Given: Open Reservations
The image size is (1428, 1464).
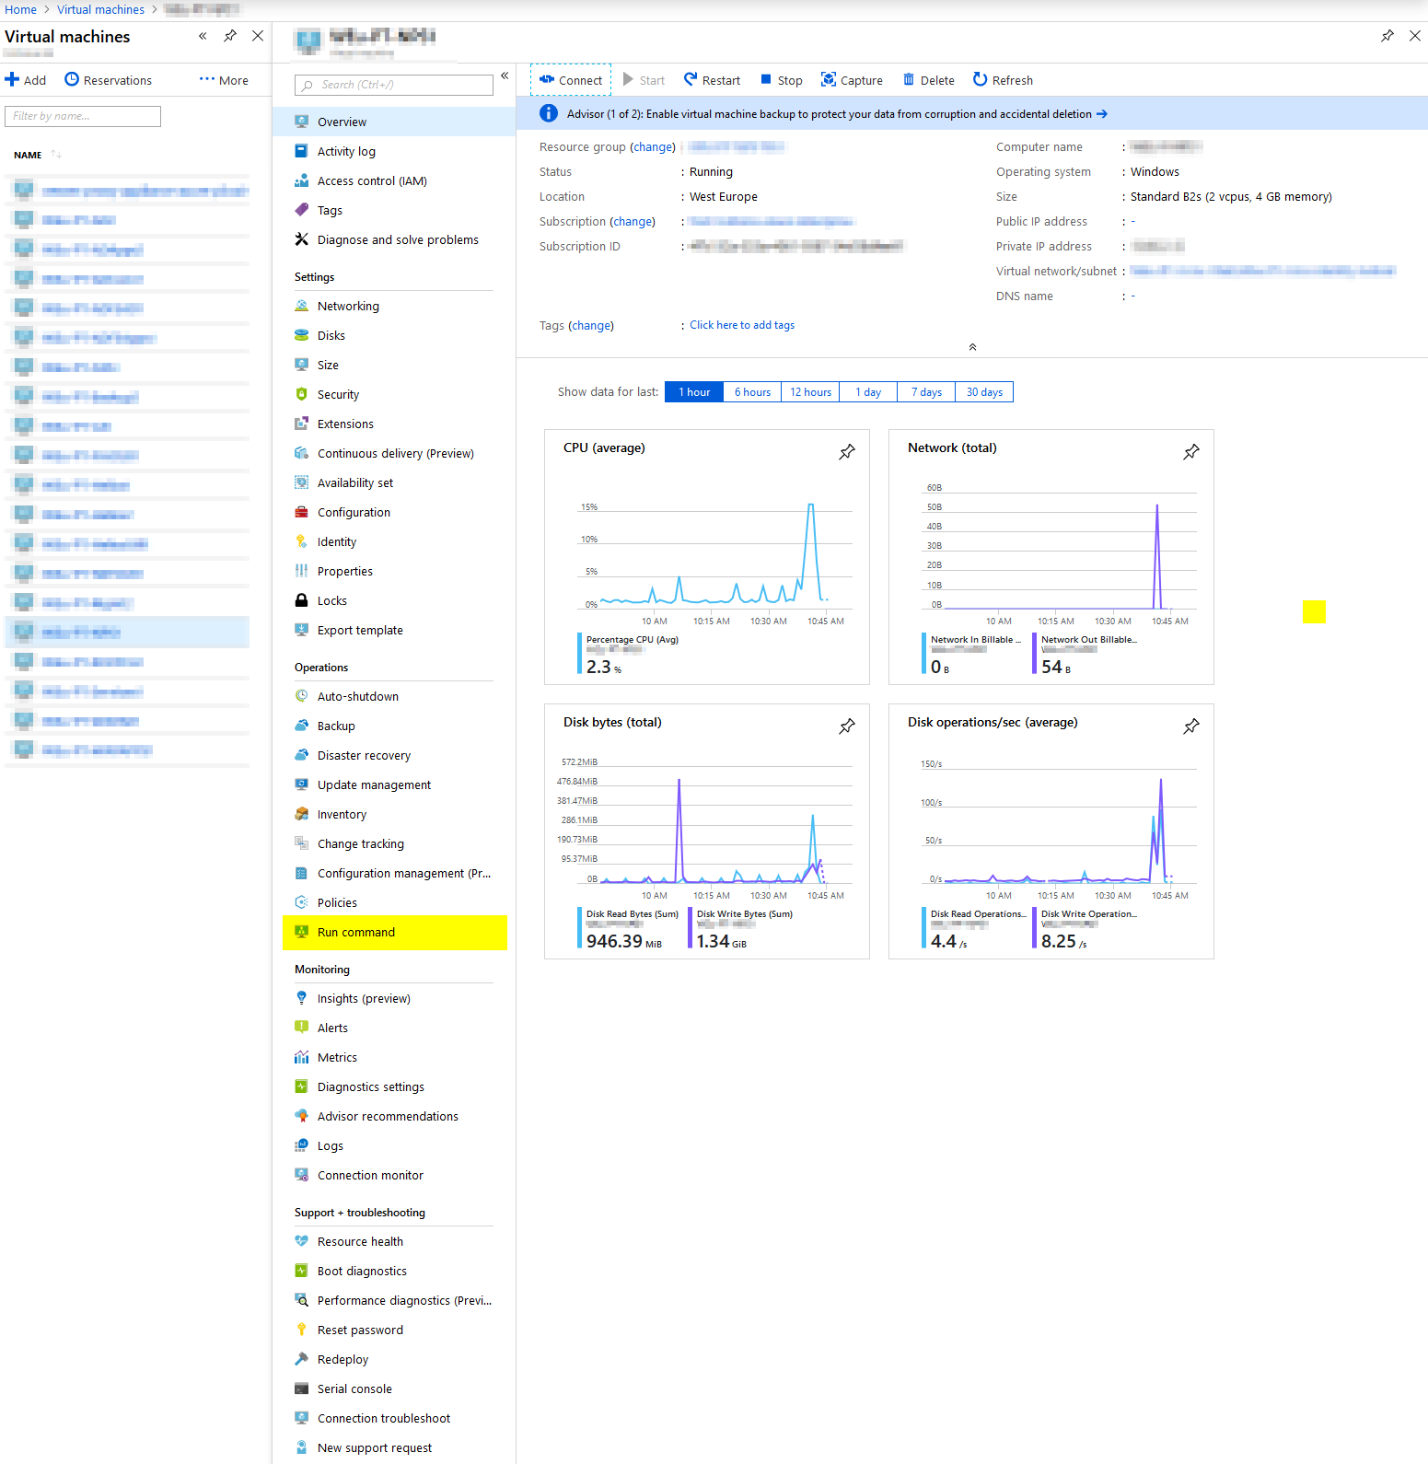Looking at the screenshot, I should 108,80.
